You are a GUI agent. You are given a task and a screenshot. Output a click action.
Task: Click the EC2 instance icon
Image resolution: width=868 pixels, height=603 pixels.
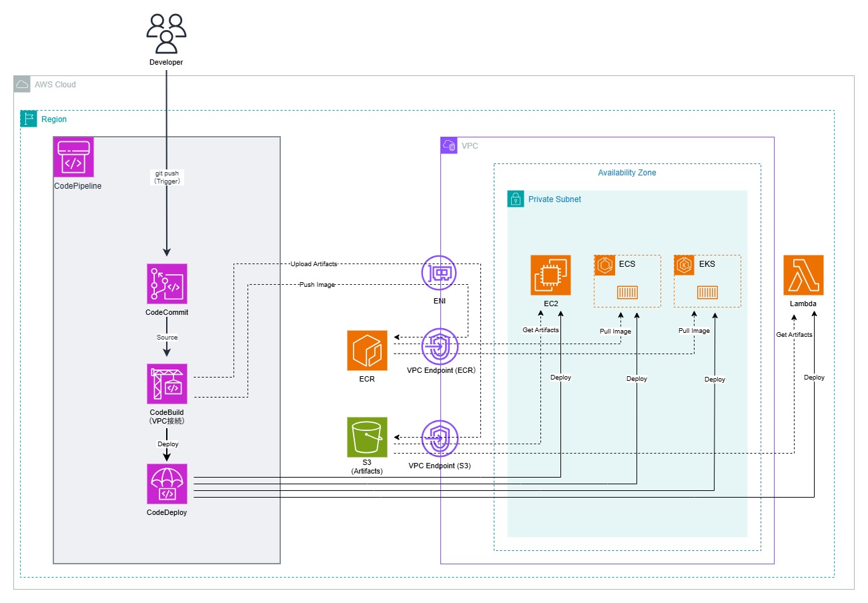[550, 275]
